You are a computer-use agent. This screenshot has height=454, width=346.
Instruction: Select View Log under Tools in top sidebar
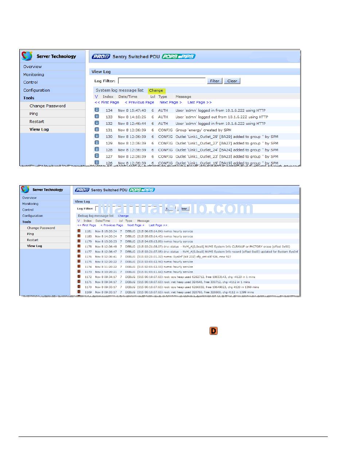click(x=39, y=130)
